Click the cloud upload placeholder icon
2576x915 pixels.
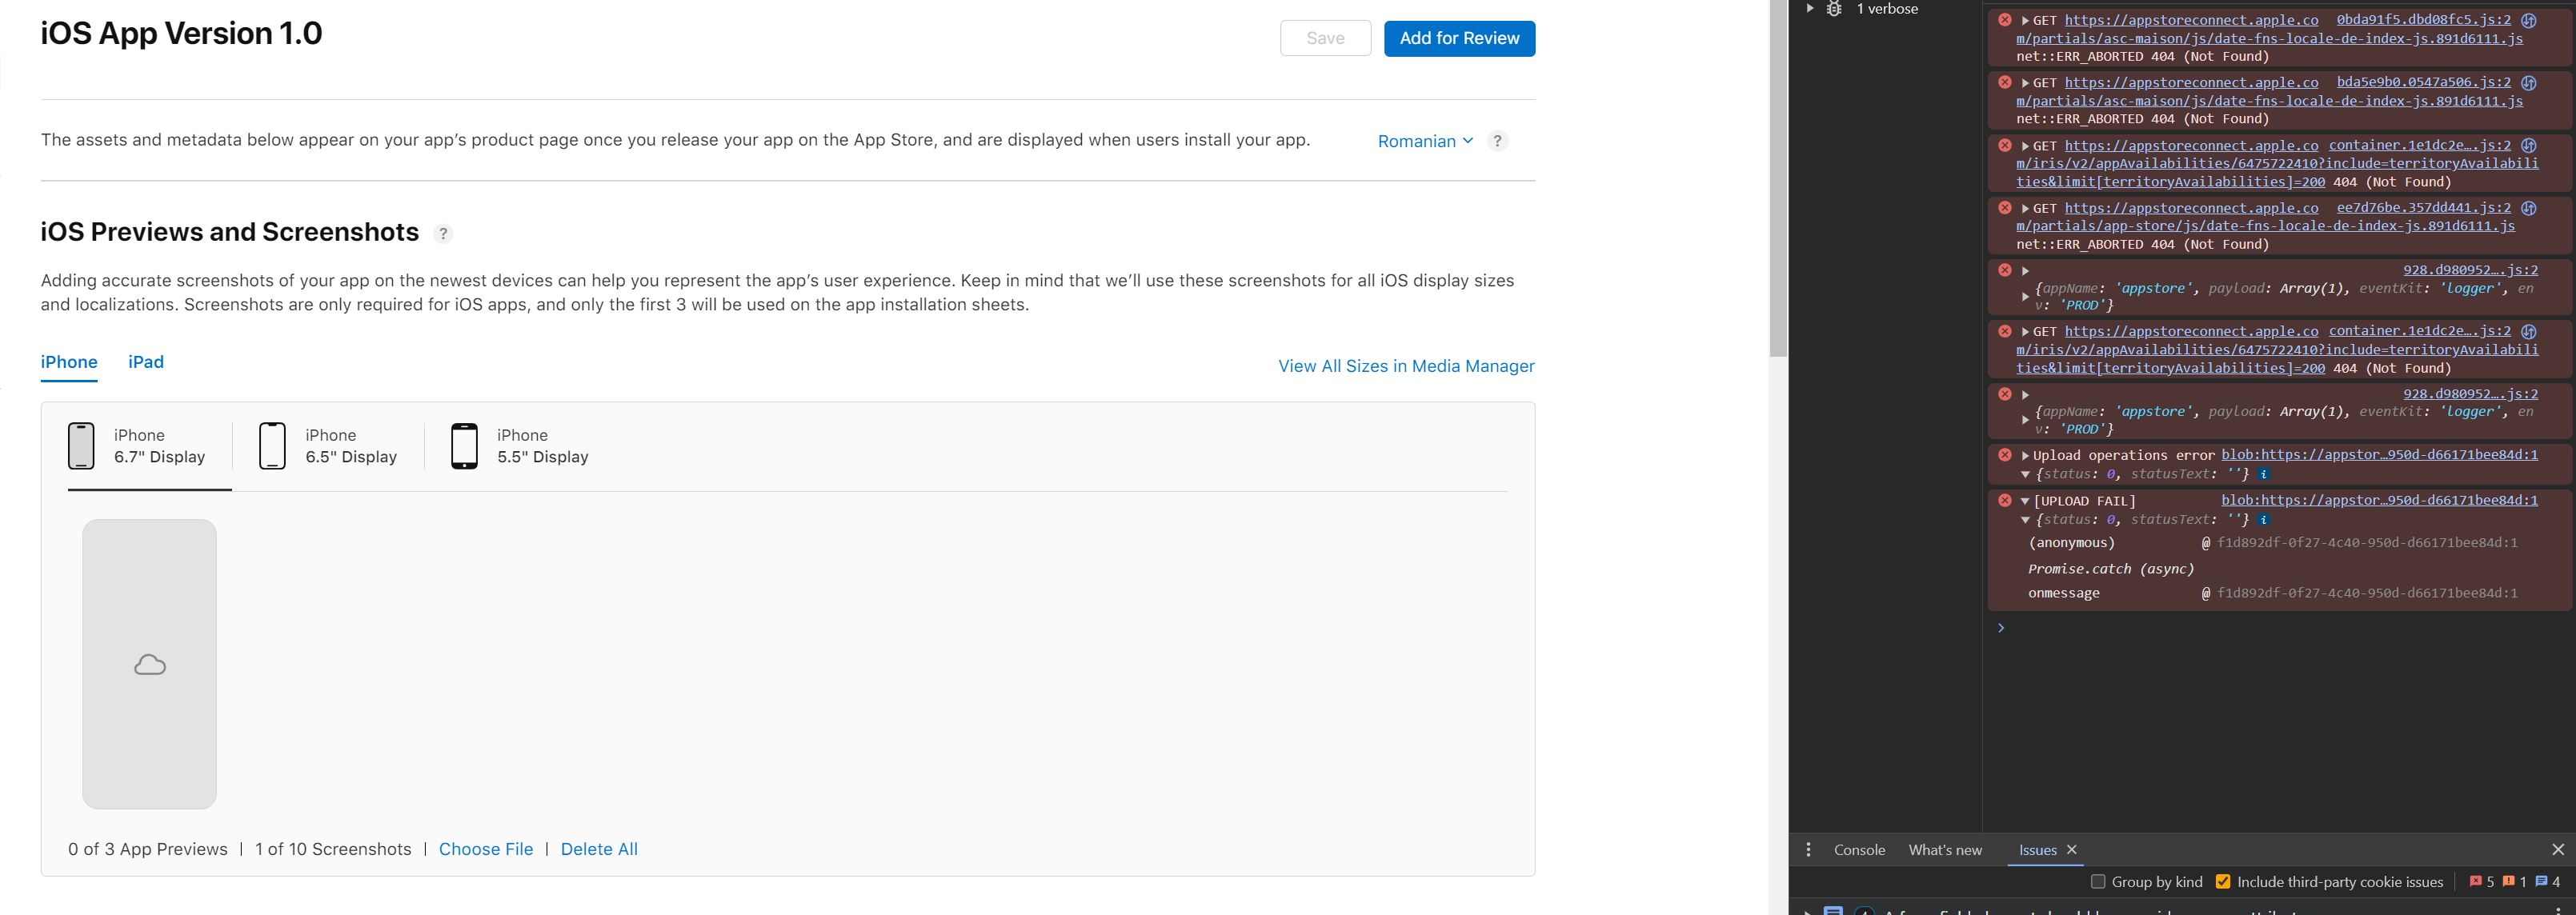pyautogui.click(x=150, y=665)
